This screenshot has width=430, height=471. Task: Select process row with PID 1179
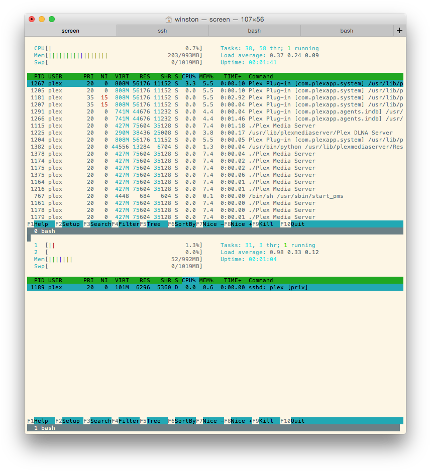(215, 217)
